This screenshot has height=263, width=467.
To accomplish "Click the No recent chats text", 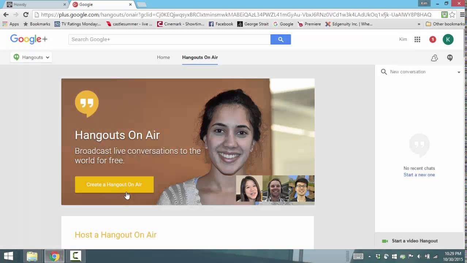I will point(419,168).
